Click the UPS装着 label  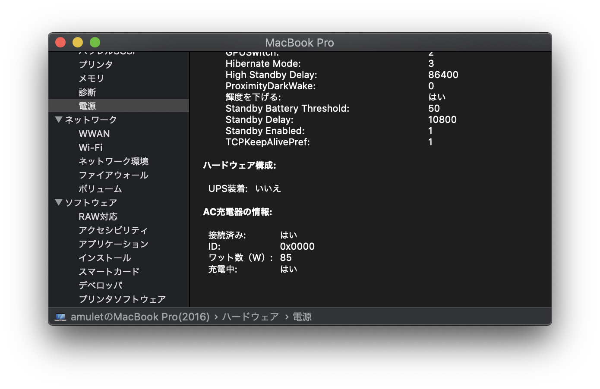pyautogui.click(x=228, y=189)
